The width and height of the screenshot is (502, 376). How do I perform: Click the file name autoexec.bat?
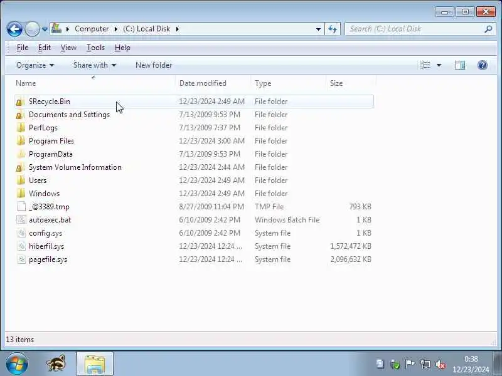(x=50, y=220)
